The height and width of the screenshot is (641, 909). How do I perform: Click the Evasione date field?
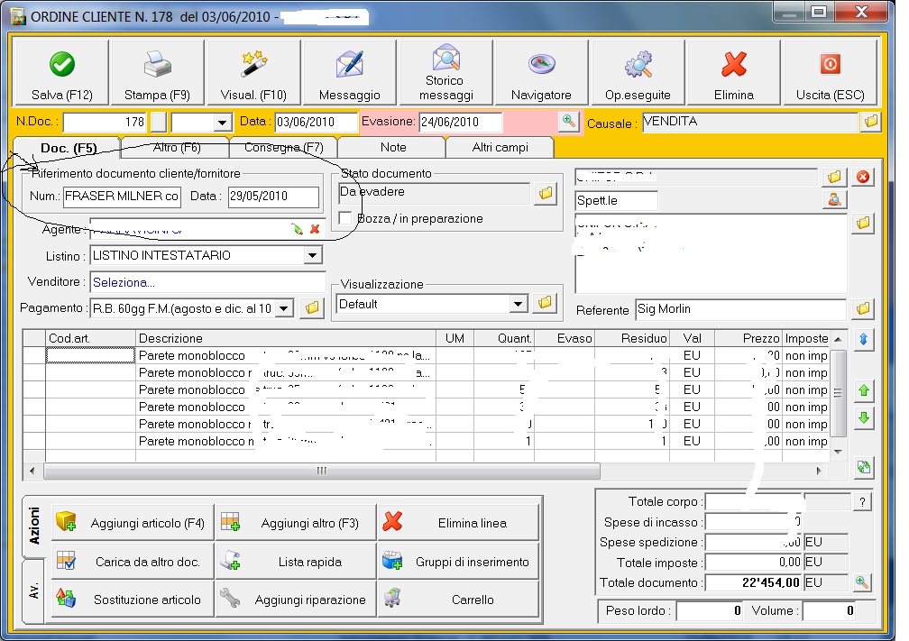(460, 122)
